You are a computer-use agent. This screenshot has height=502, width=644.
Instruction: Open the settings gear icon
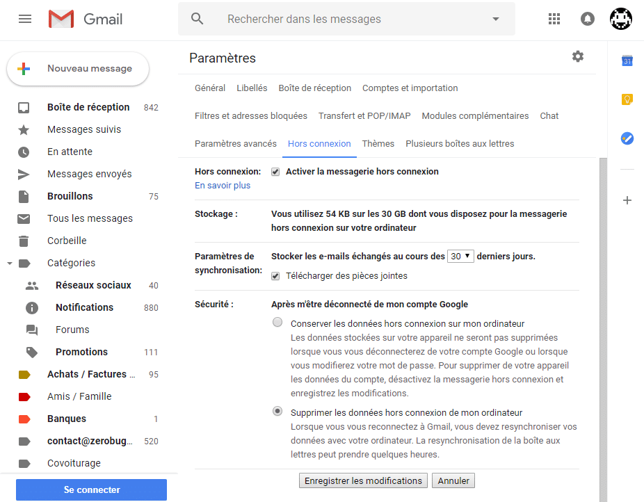[578, 56]
